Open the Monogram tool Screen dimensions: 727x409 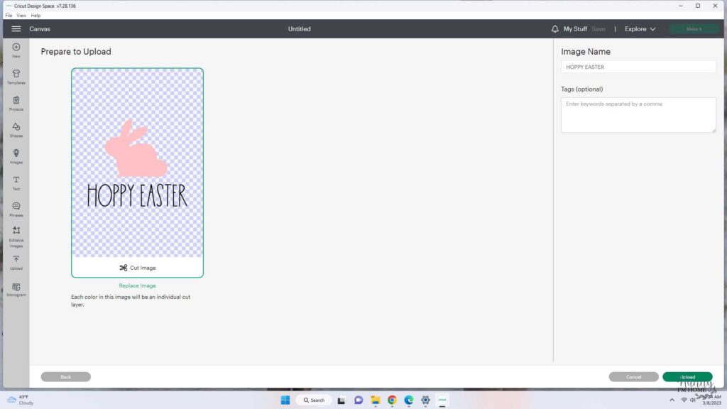pyautogui.click(x=16, y=290)
